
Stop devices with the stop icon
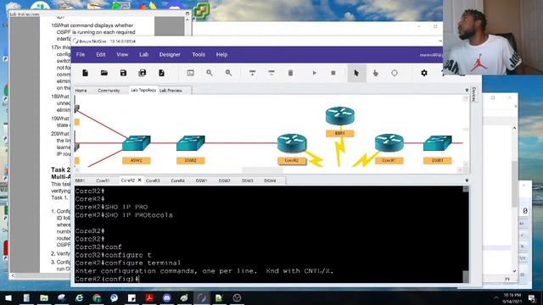(x=333, y=73)
